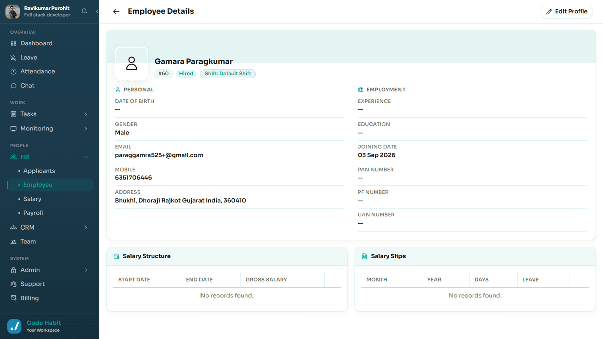Go back using the left arrow icon
Screen dimensions: 603x339
coord(116,11)
